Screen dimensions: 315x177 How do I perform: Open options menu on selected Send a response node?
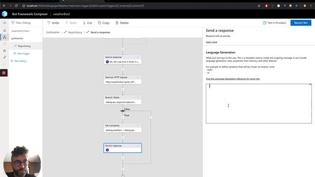click(138, 146)
